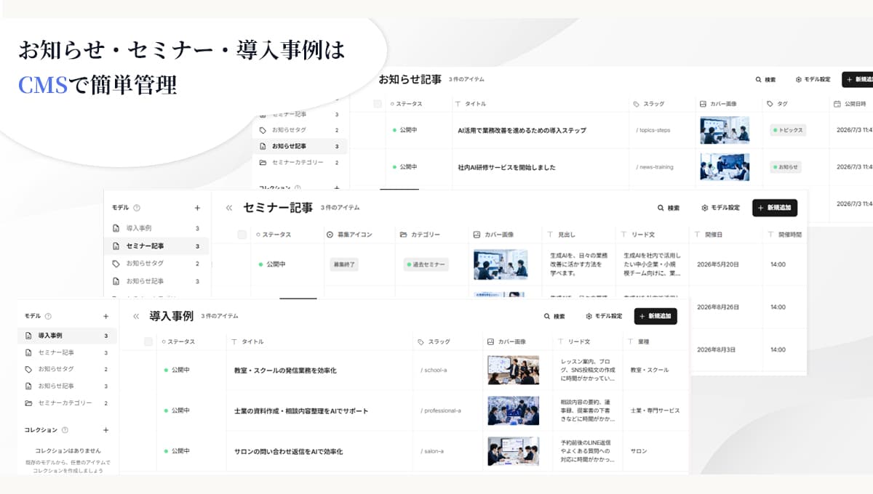Click スラッグ tag icon in 導入事例 header

tap(421, 341)
